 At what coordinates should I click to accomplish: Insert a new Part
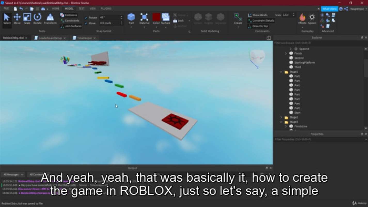click(131, 18)
